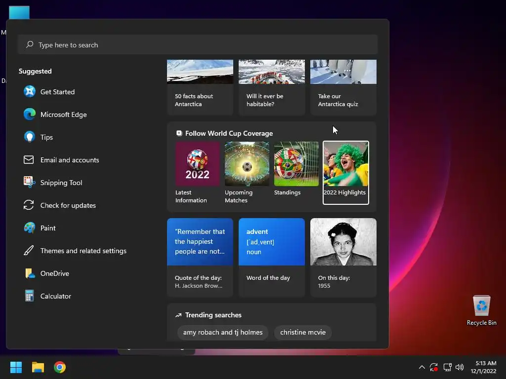Show hidden tray icons chevron
Viewport: 506px width, 379px height.
pyautogui.click(x=422, y=367)
